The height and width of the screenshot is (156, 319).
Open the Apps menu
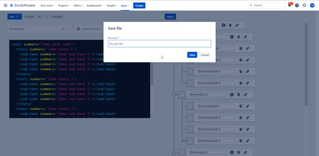125,6
